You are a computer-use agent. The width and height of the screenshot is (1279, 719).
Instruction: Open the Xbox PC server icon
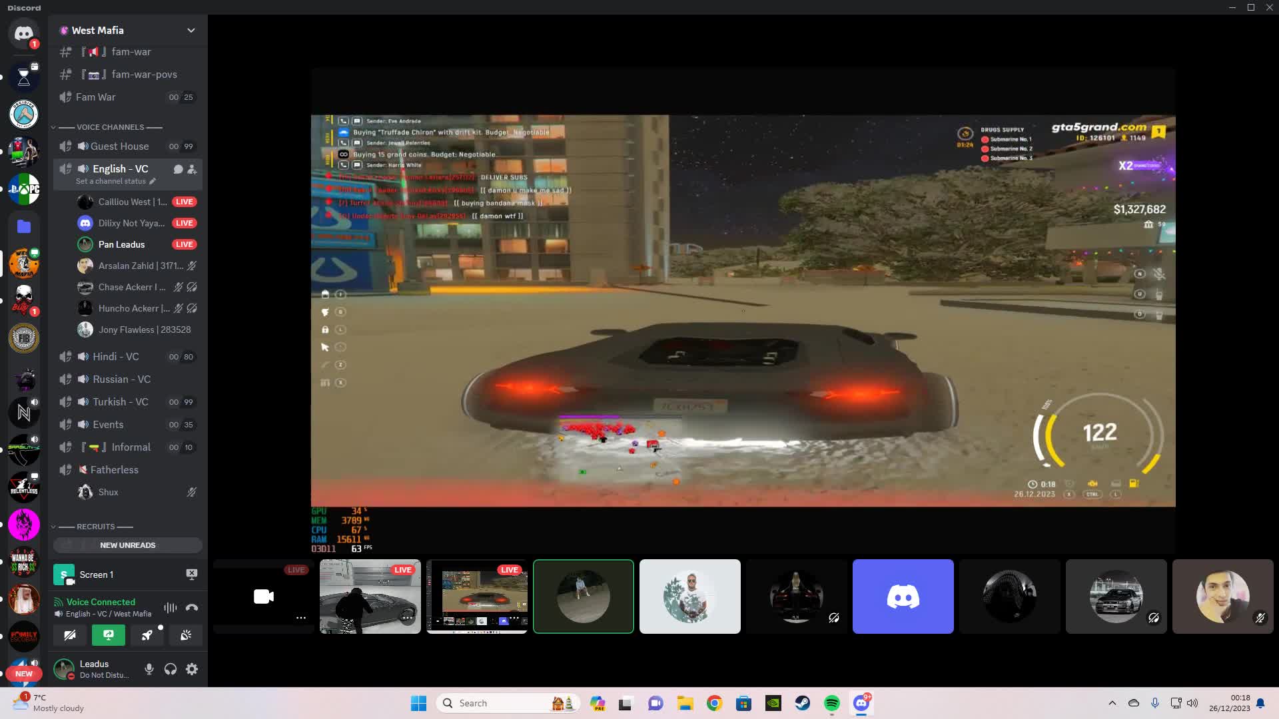(x=24, y=189)
